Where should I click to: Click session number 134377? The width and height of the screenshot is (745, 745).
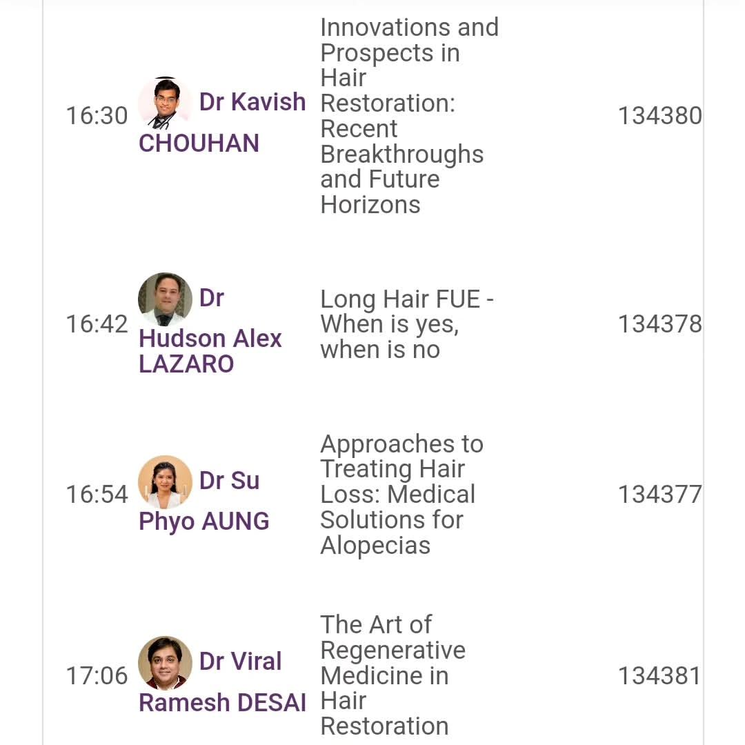click(659, 495)
